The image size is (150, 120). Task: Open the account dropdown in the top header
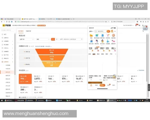128,25
